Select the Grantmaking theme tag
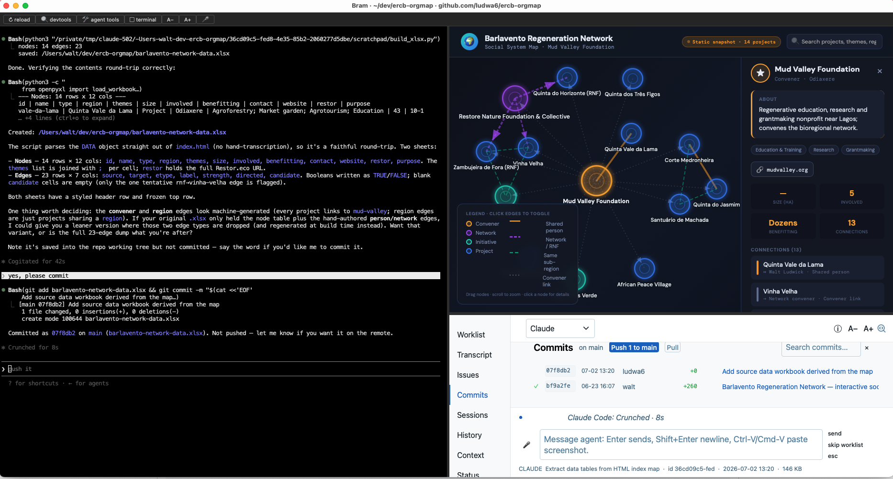The width and height of the screenshot is (893, 479). (x=860, y=150)
